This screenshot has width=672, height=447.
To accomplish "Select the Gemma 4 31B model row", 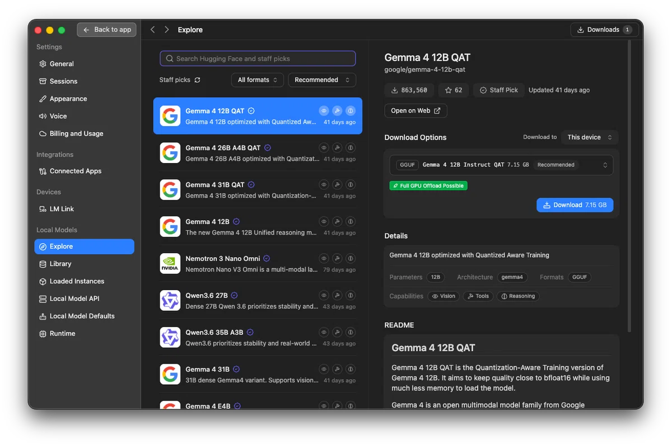I will tap(258, 375).
